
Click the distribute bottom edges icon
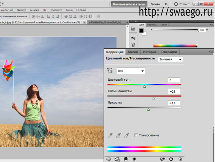[x=75, y=16]
